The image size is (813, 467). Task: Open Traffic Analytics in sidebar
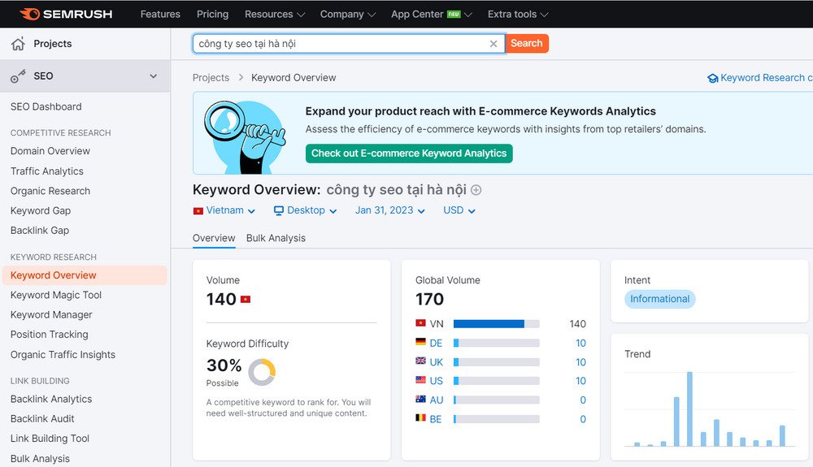pyautogui.click(x=46, y=171)
